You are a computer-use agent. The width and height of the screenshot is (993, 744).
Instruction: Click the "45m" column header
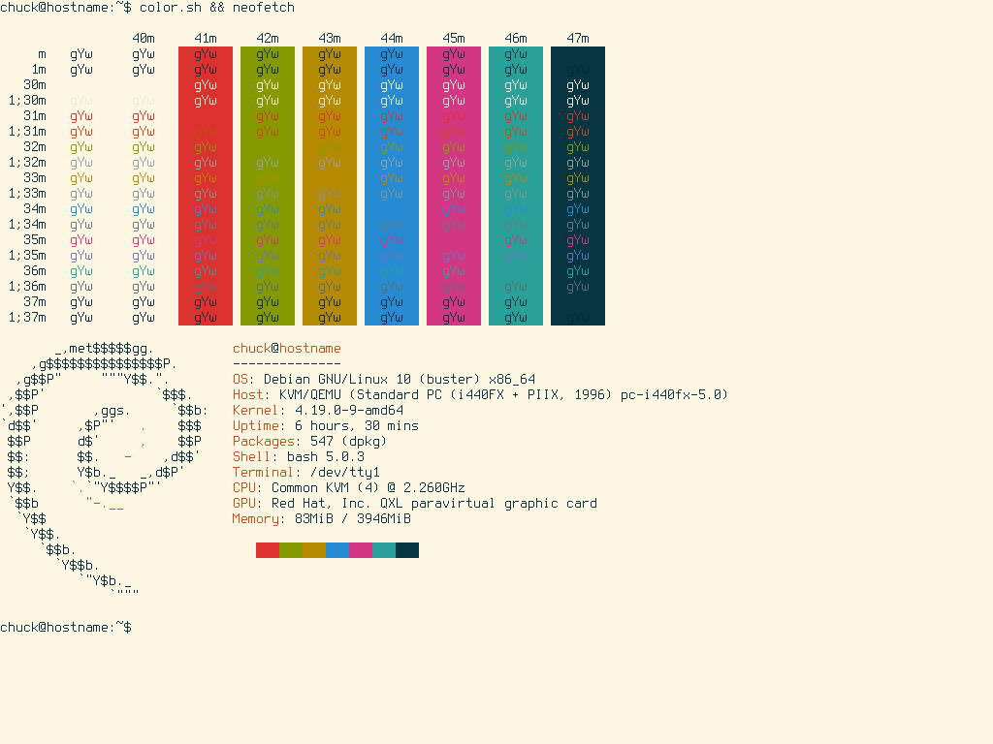454,39
